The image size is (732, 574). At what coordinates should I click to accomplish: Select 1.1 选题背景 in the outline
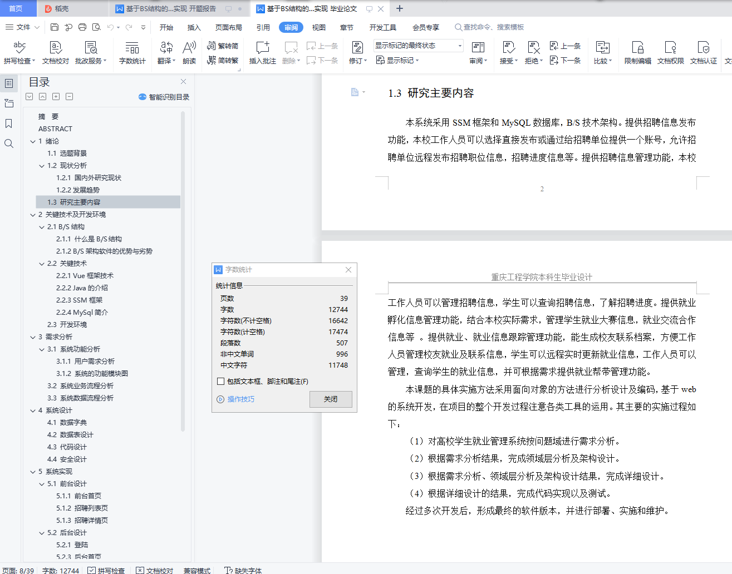pyautogui.click(x=67, y=154)
